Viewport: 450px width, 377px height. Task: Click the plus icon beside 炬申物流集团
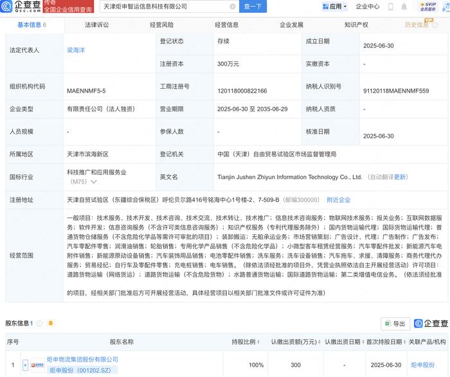[25, 365]
